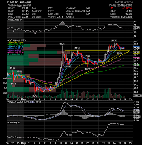
Task: Click the EMA(20) legend entry
Action: 15,46
